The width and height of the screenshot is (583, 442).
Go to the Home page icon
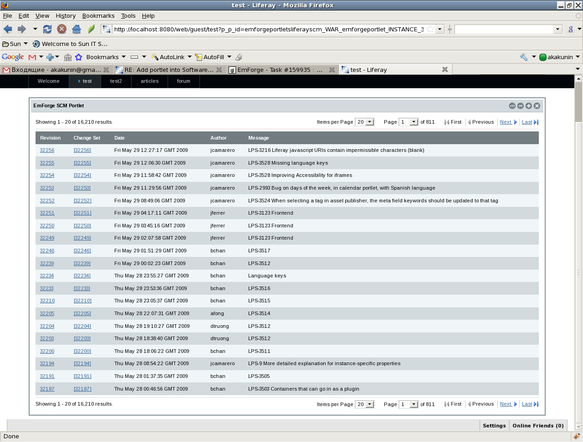tap(77, 29)
